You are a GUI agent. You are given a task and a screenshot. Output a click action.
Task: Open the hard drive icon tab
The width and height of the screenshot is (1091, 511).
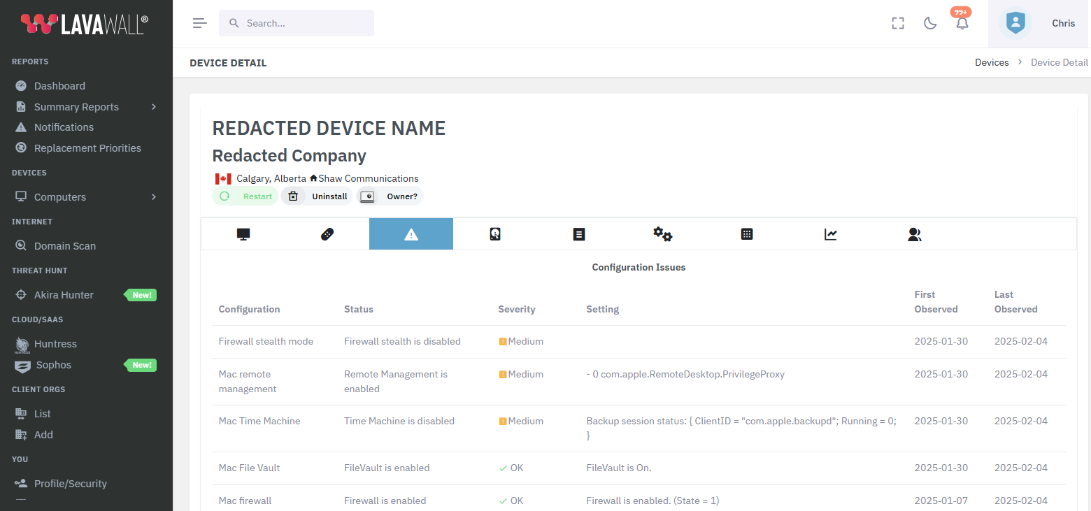point(495,234)
